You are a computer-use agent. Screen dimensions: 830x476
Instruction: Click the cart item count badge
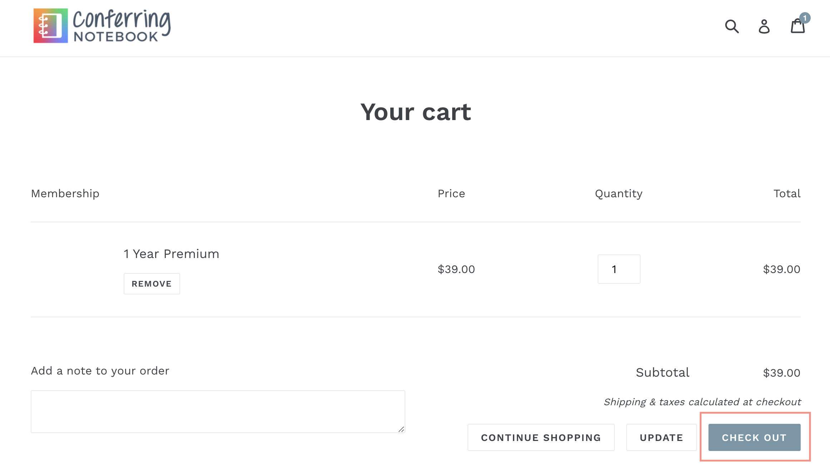pyautogui.click(x=805, y=18)
